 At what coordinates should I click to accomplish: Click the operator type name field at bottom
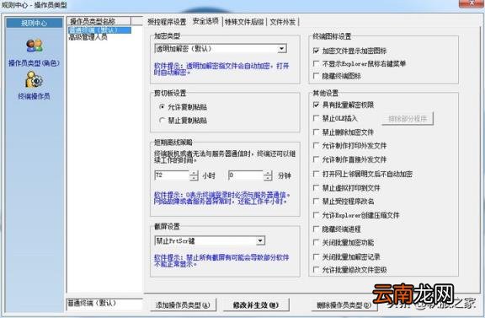tap(104, 304)
